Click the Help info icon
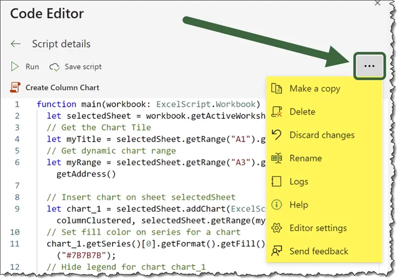 [x=277, y=205]
